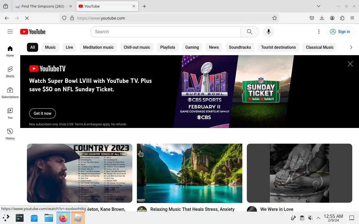Open Firefox View at tab bar start
Viewport: 359px width, 224px height.
(6, 6)
